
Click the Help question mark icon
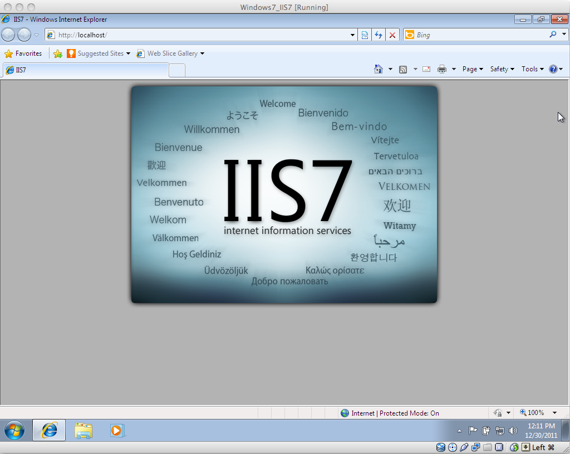[x=553, y=69]
